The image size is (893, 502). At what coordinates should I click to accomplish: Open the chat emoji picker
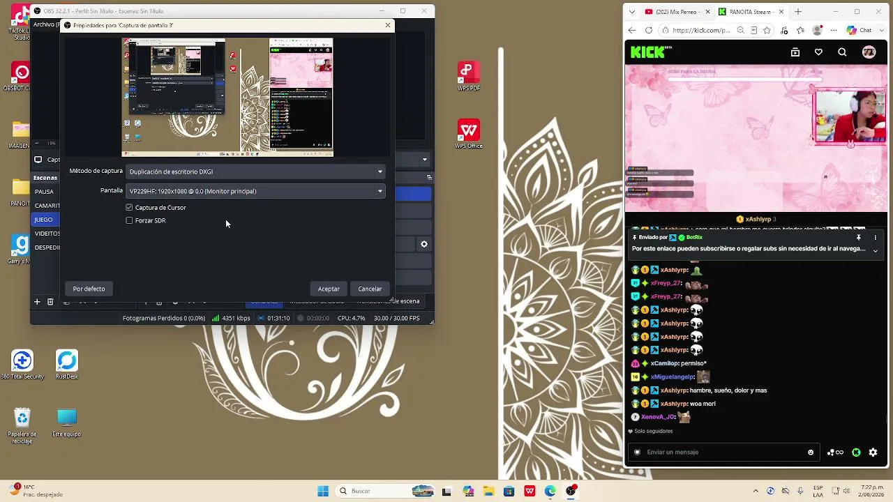[810, 452]
